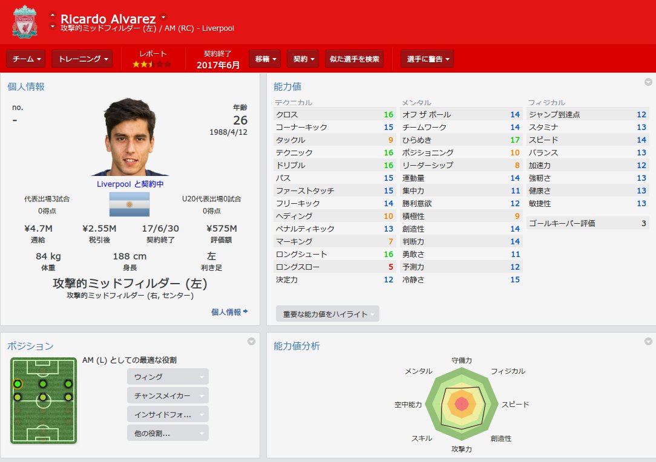This screenshot has height=462, width=656.
Task: Click the 似た選手を検索 button
Action: [x=355, y=59]
